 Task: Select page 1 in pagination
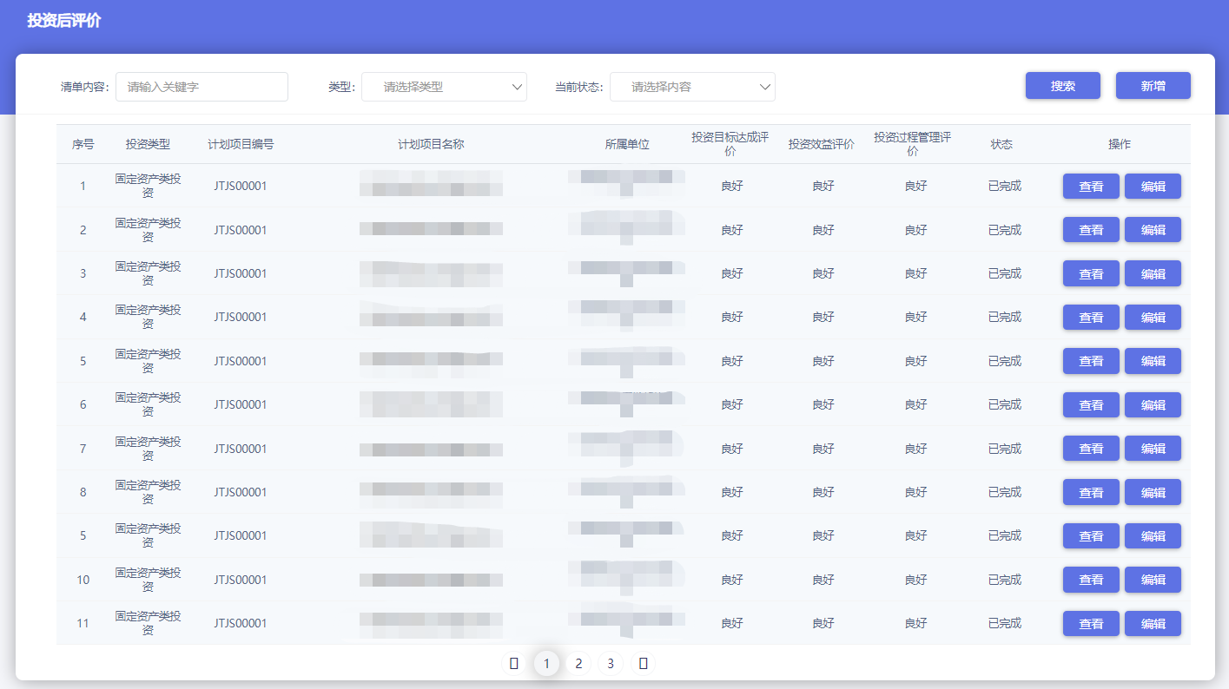(546, 664)
